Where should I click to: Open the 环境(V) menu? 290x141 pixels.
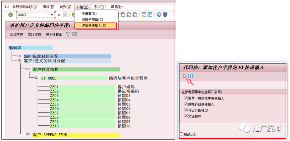(x=83, y=7)
